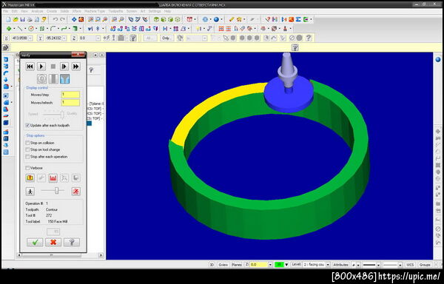
Task: Click the Attributes status bar button
Action: coord(340,265)
